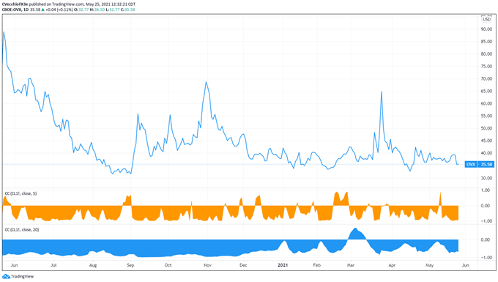Open the CVecchioFX3e author name link
Screen dimensions: 498x282
pos(15,4)
